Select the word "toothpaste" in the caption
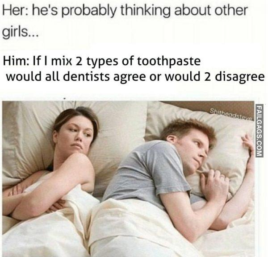Image resolution: width=268 pixels, height=257 pixels. click(169, 62)
